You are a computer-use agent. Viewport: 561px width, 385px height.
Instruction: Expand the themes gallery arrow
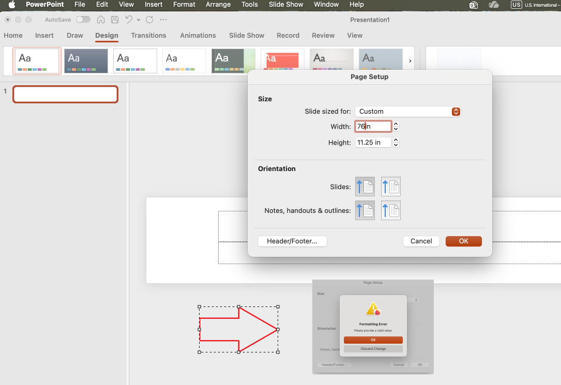tap(410, 61)
